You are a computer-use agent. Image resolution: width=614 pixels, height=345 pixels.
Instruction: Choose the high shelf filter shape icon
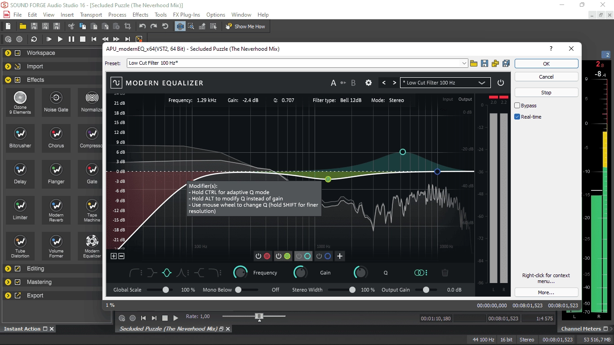point(199,273)
